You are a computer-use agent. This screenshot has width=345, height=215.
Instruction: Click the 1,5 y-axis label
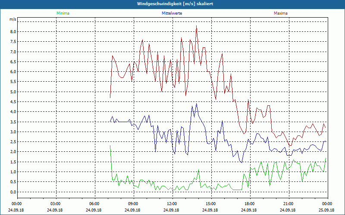point(13,162)
